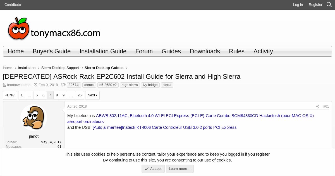Open thread author teamawesome link
The image size is (335, 176).
pyautogui.click(x=19, y=85)
